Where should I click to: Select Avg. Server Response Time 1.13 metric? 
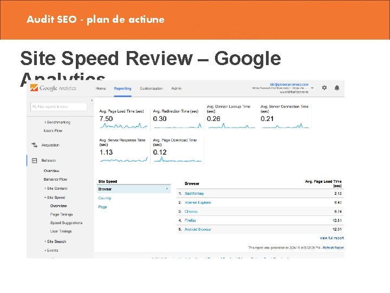123,150
